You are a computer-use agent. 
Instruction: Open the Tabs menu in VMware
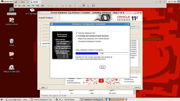tap(37, 6)
